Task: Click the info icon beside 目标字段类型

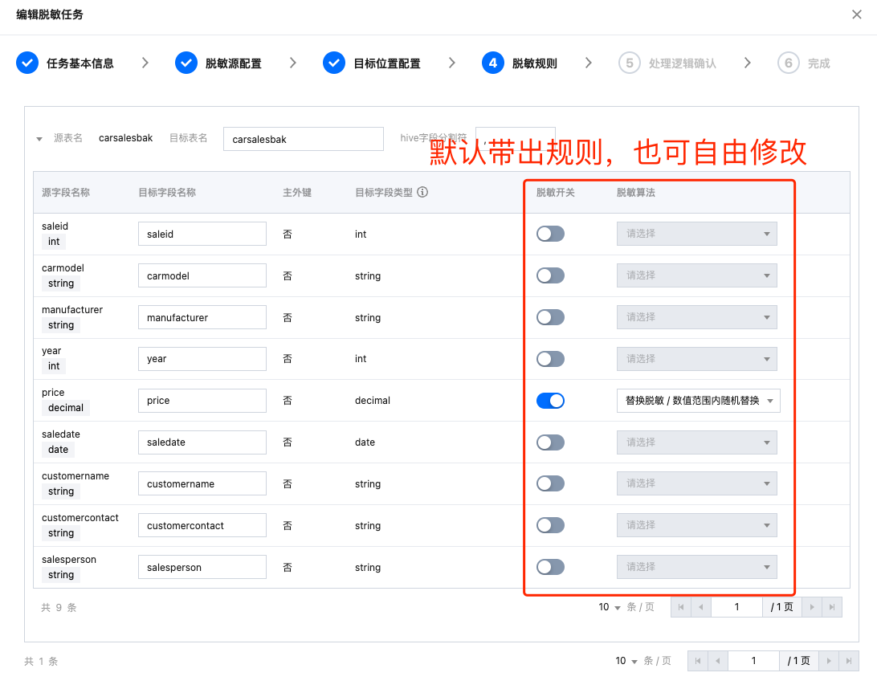Action: coord(422,193)
